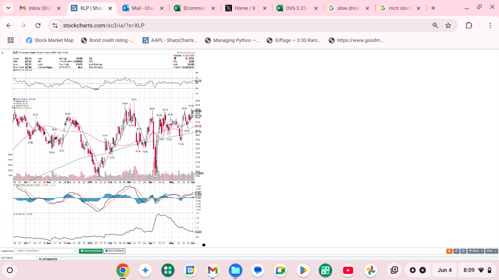Click the browser forward arrow
The height and width of the screenshot is (280, 499).
click(x=23, y=26)
